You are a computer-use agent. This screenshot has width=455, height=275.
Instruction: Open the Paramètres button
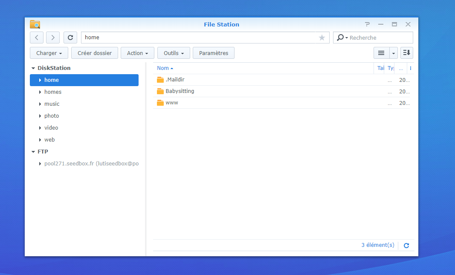(214, 53)
